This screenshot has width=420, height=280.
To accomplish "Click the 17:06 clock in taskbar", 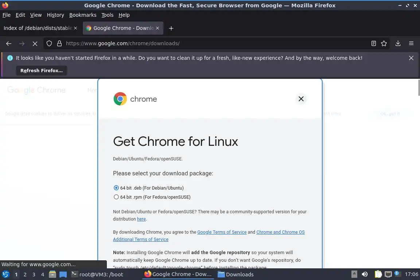I will (x=411, y=275).
